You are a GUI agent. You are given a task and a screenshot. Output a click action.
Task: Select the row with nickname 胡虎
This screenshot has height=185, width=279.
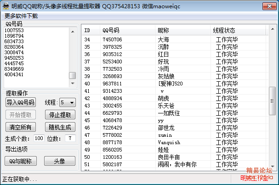click(175, 98)
